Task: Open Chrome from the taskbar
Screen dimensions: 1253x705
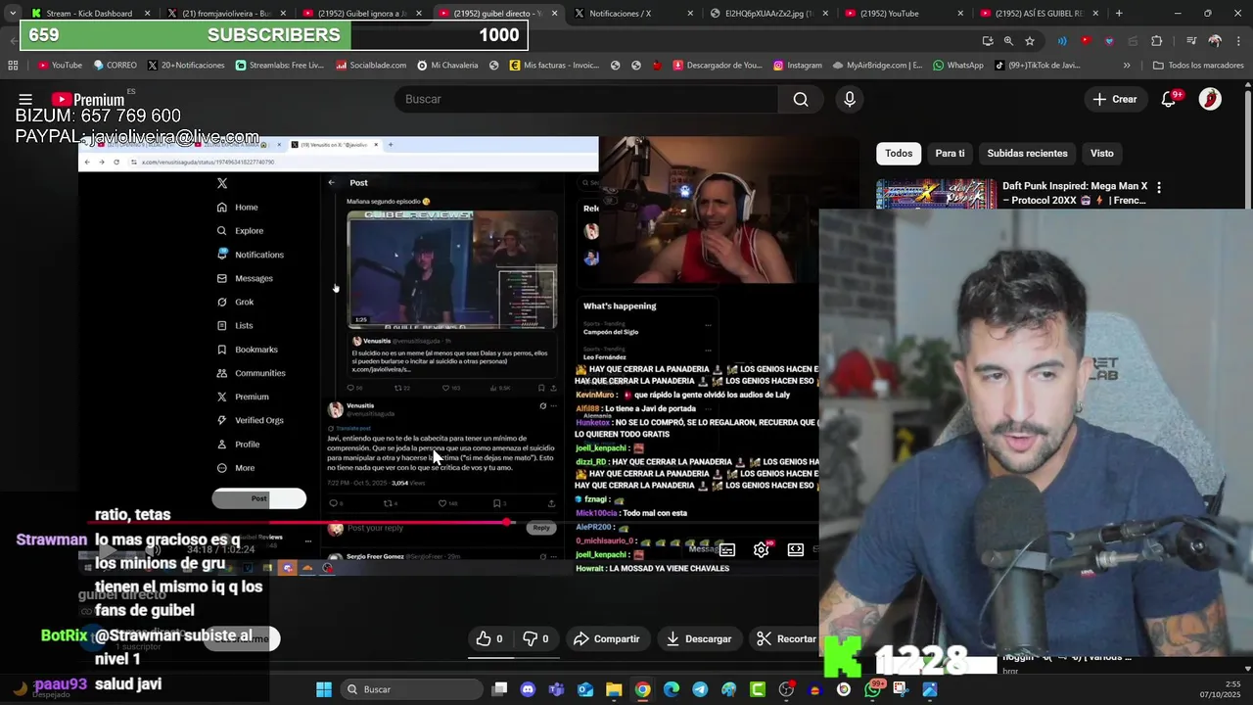Action: [x=642, y=689]
